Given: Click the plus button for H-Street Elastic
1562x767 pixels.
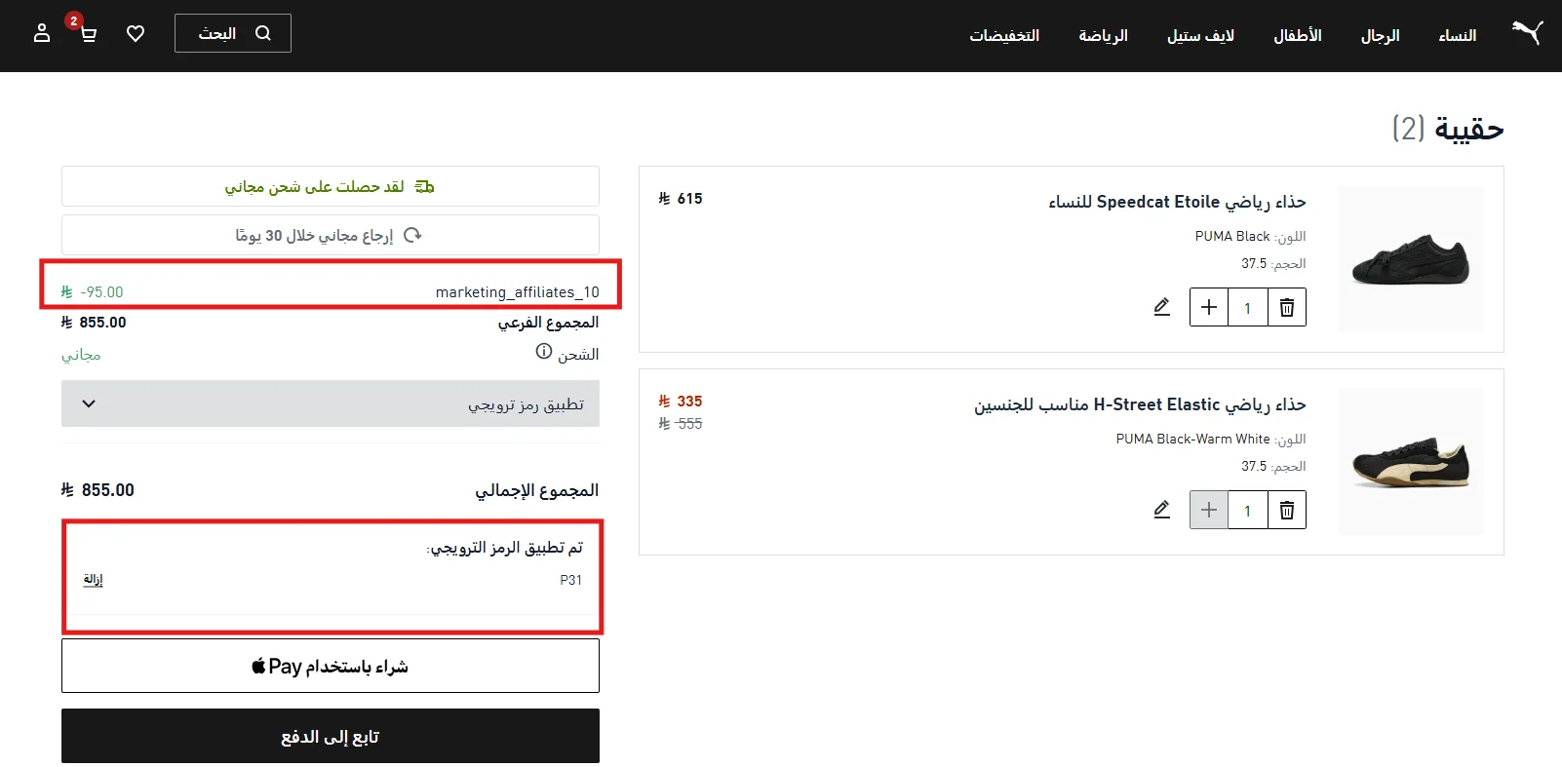Looking at the screenshot, I should [x=1209, y=510].
